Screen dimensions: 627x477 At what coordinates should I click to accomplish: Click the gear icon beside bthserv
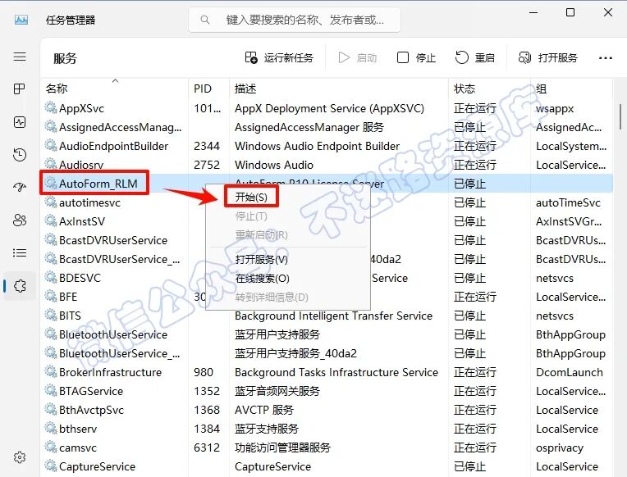click(50, 429)
